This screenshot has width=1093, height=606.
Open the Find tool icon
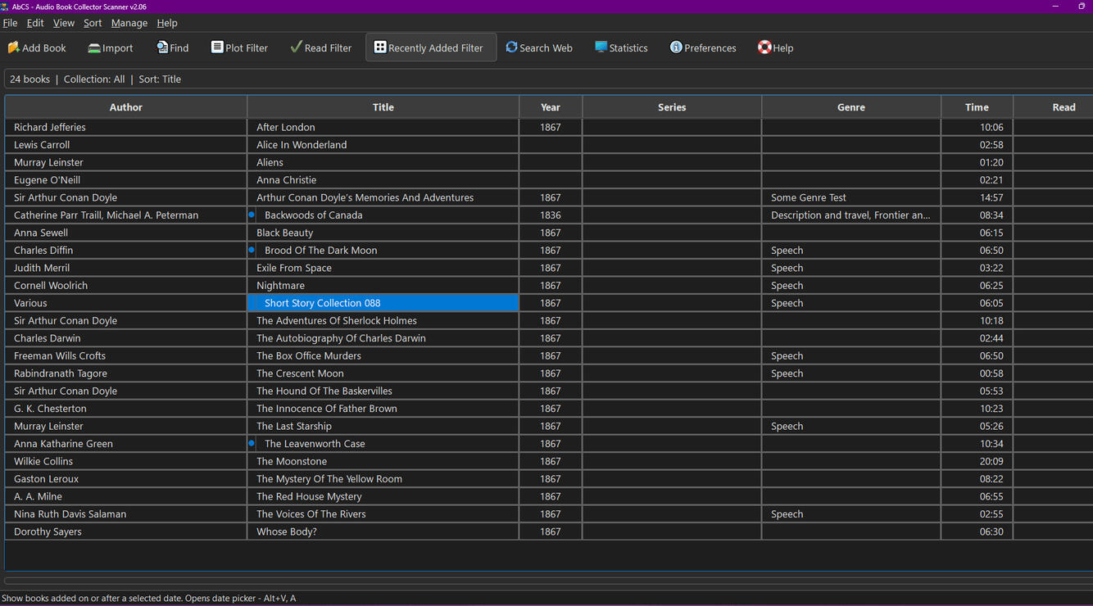pos(162,47)
